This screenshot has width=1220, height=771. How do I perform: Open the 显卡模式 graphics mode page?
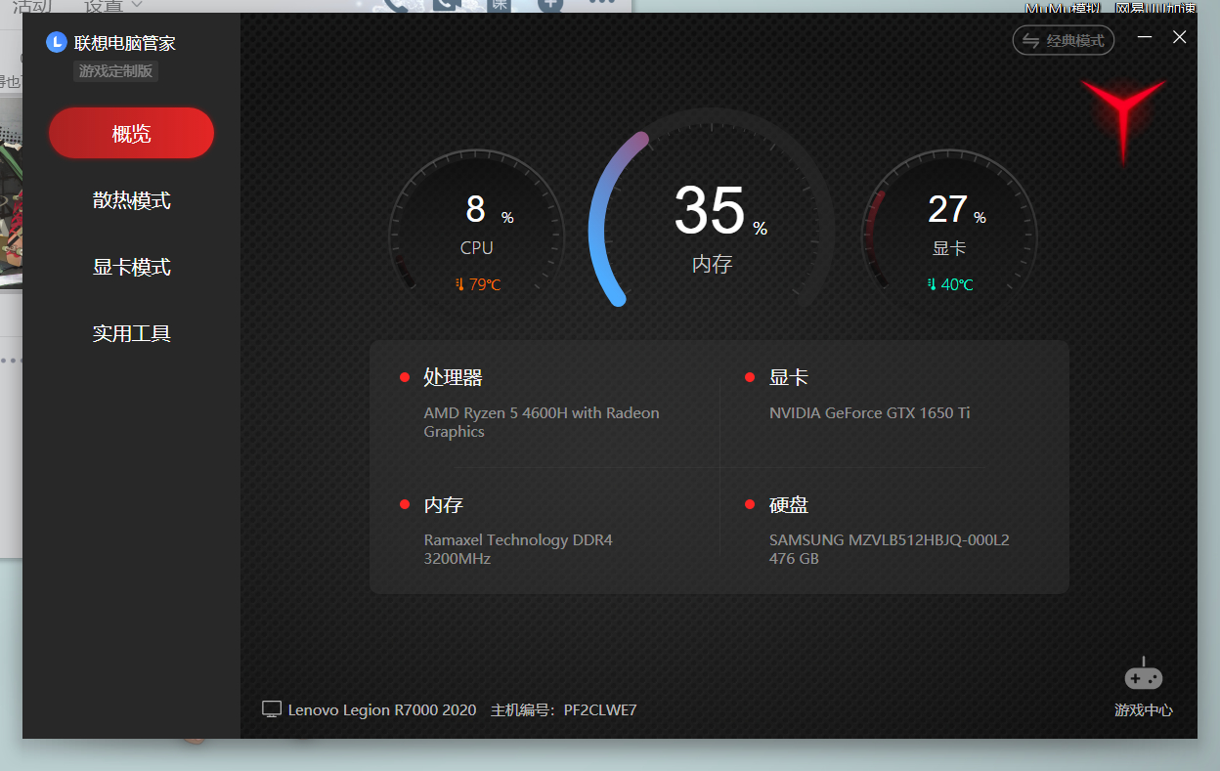click(x=131, y=267)
